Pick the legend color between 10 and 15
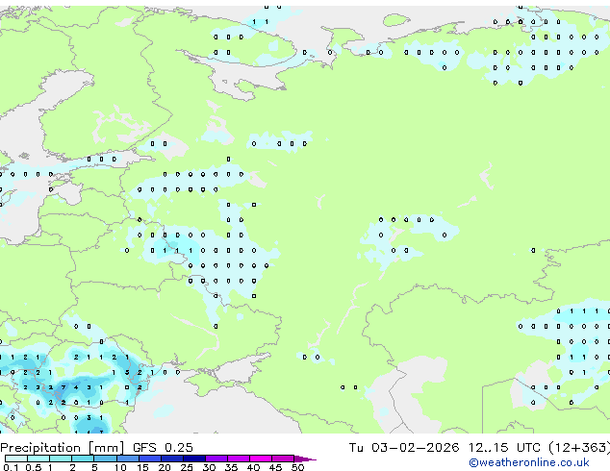 (x=127, y=459)
